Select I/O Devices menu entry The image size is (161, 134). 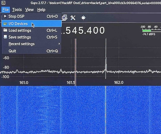click(31, 24)
